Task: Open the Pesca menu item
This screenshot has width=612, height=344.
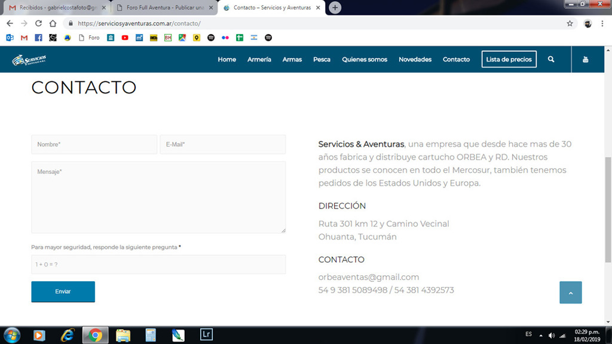Action: coord(322,60)
